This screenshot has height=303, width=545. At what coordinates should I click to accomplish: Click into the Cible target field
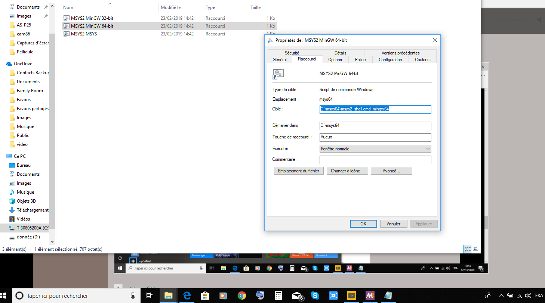(x=375, y=109)
